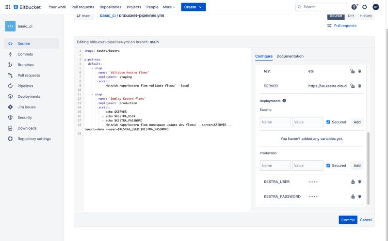Select the Source view tab

pyautogui.click(x=336, y=16)
